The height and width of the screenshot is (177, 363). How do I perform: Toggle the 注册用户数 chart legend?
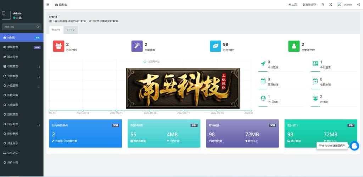coord(151,61)
